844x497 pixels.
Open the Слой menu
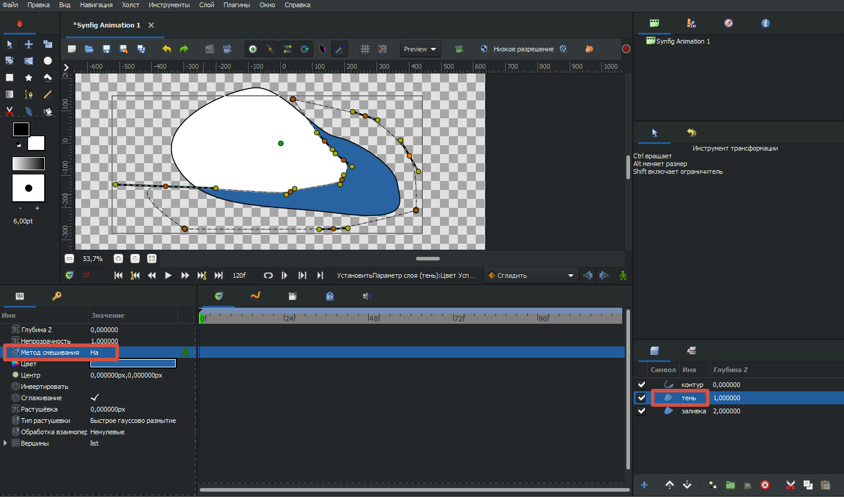208,5
